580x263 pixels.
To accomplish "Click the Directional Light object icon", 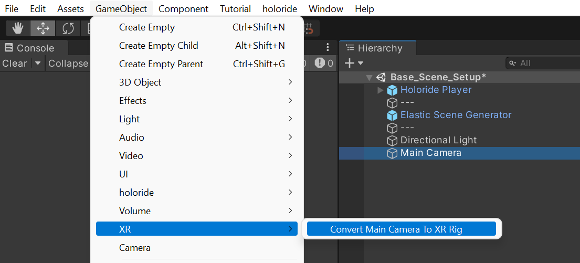I will [x=392, y=141].
